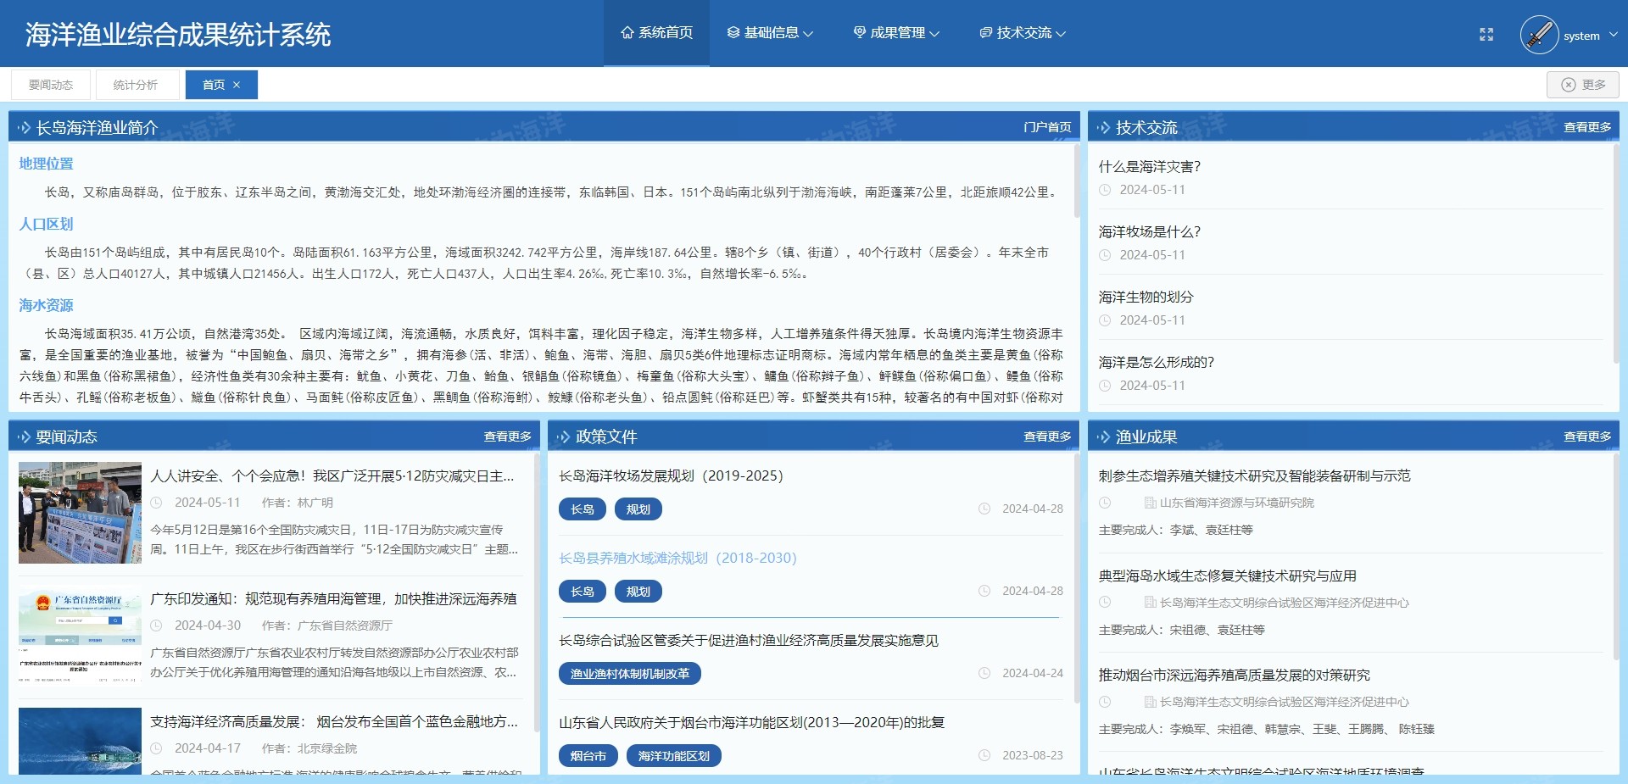1628x784 pixels.
Task: Click 查看更多 on the 政策文件 panel
Action: click(1051, 436)
